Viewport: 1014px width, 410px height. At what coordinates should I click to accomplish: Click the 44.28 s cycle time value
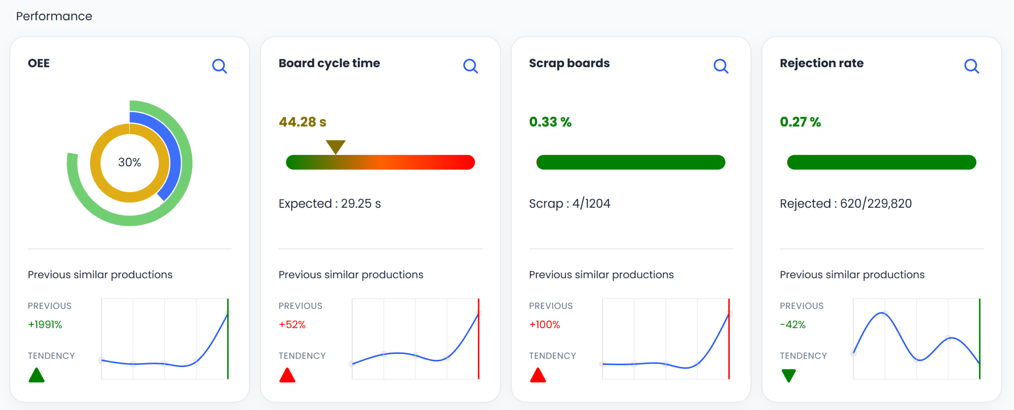pos(303,122)
